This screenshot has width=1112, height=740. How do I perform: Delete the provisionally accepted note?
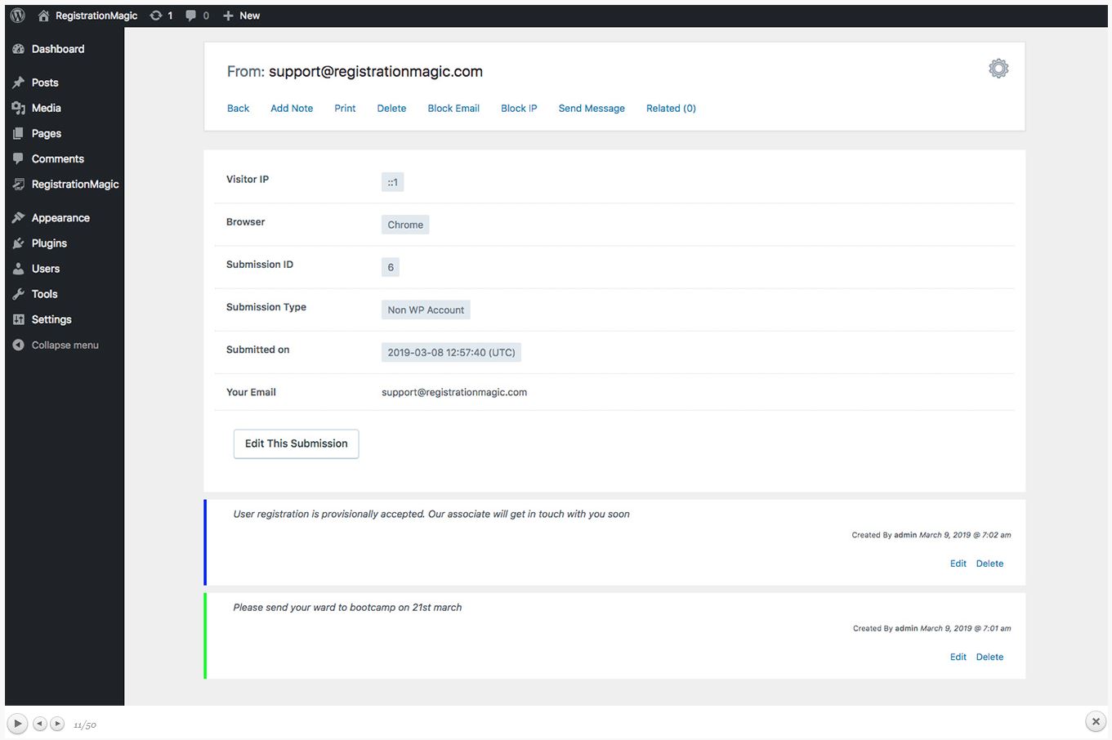tap(989, 564)
